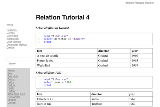Viewport: 160px width, 107px height.
Task: Click the sidebar search text field
Action: click(x=19, y=59)
